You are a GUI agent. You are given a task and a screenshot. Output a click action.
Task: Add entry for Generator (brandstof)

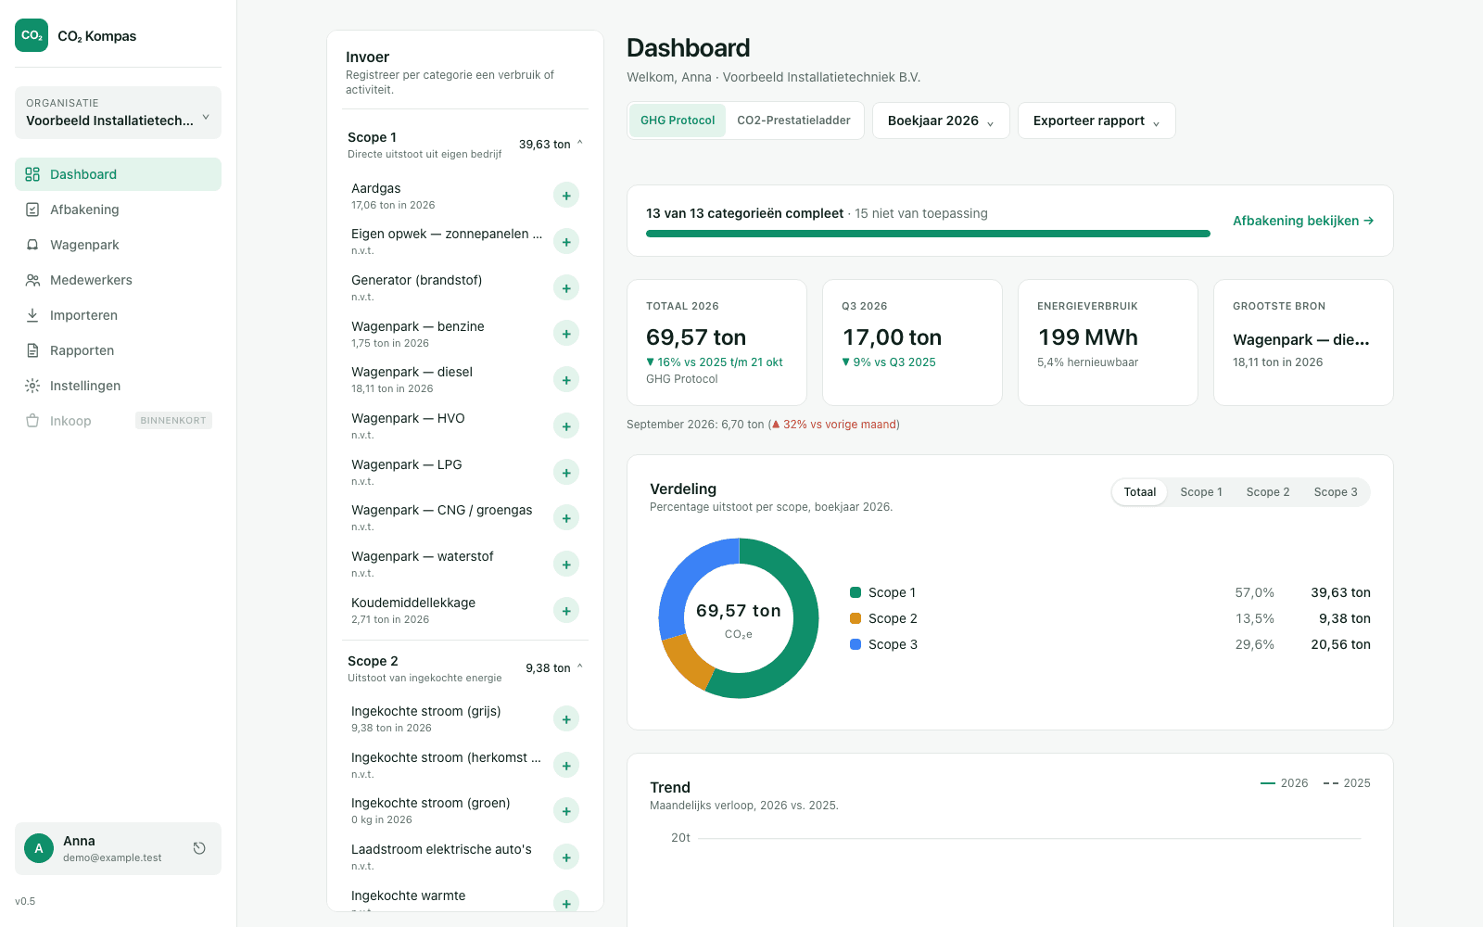(566, 288)
